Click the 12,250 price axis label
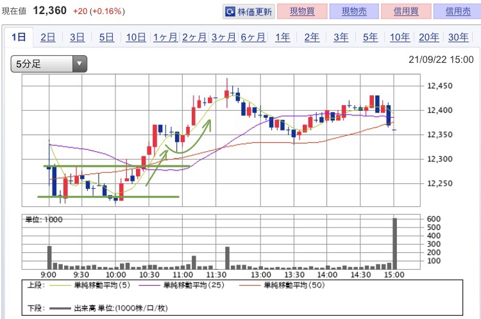Screen dimensions: 481x319 439,183
